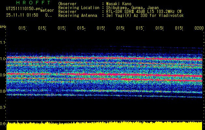This screenshot has width=205, height=130.
Task: Click the kHz axis unit label
Action: coord(3,26)
